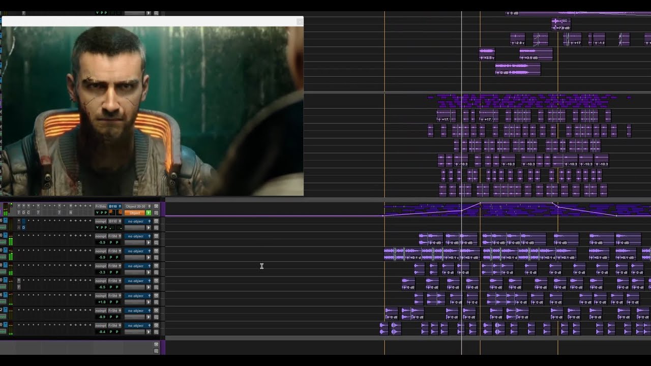Toggle the first P button in the -6.5 track
The height and width of the screenshot is (366, 651).
pos(111,287)
